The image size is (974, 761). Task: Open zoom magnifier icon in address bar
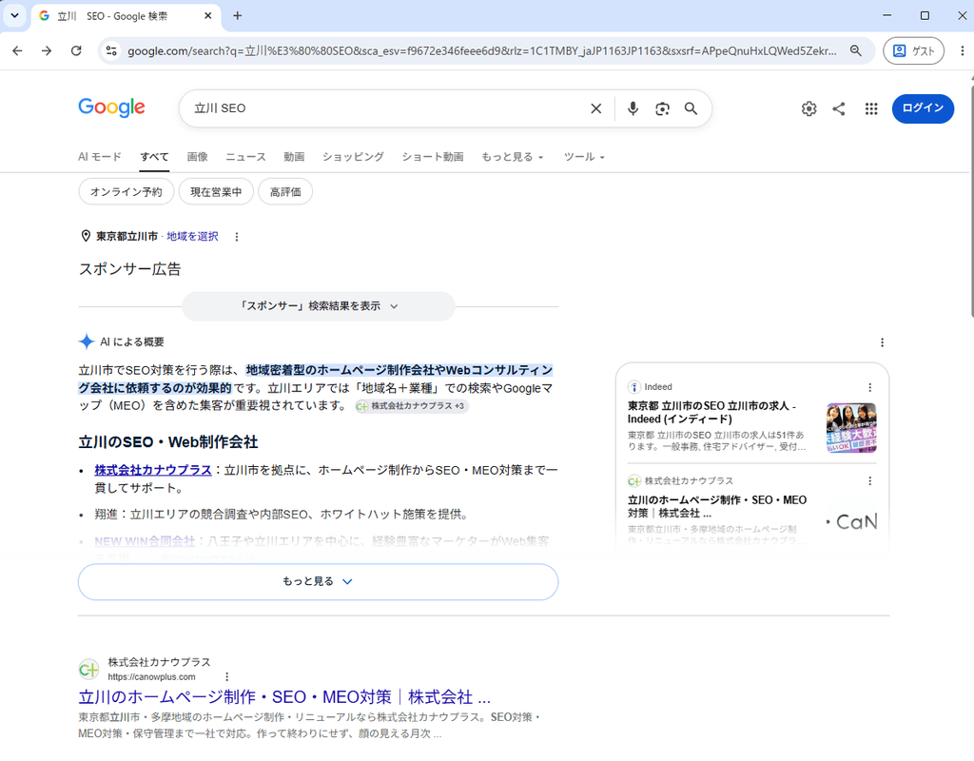click(856, 51)
